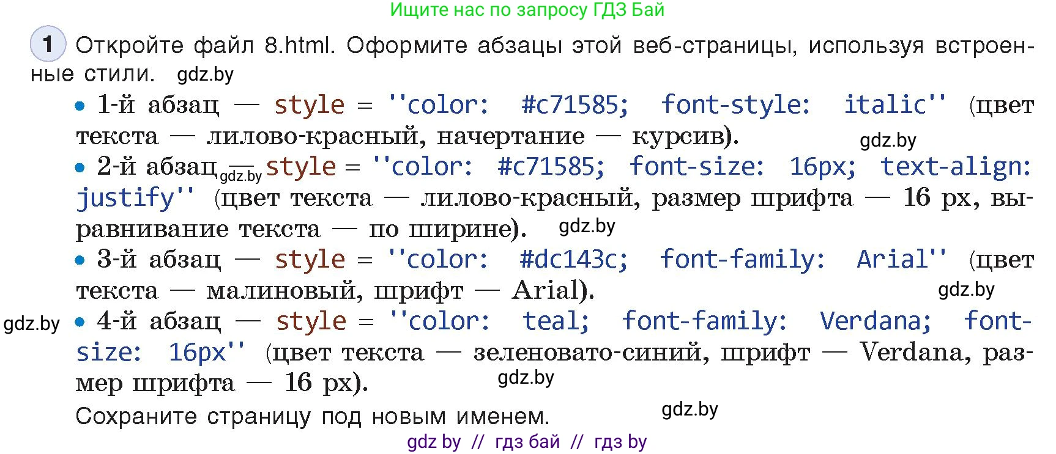This screenshot has height=454, width=1056.
Task: Click the word "style" in the 3-й абзац line
Action: click(x=310, y=260)
